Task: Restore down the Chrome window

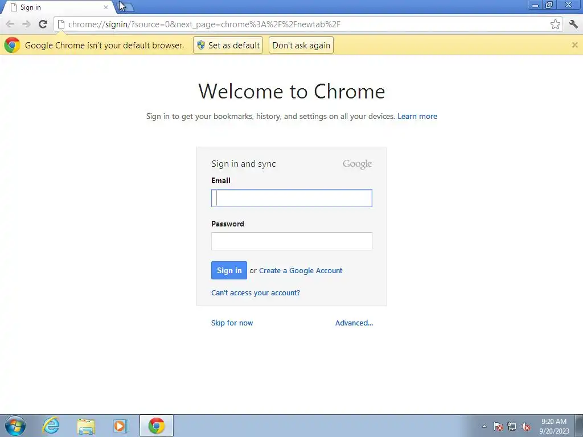Action: (549, 5)
